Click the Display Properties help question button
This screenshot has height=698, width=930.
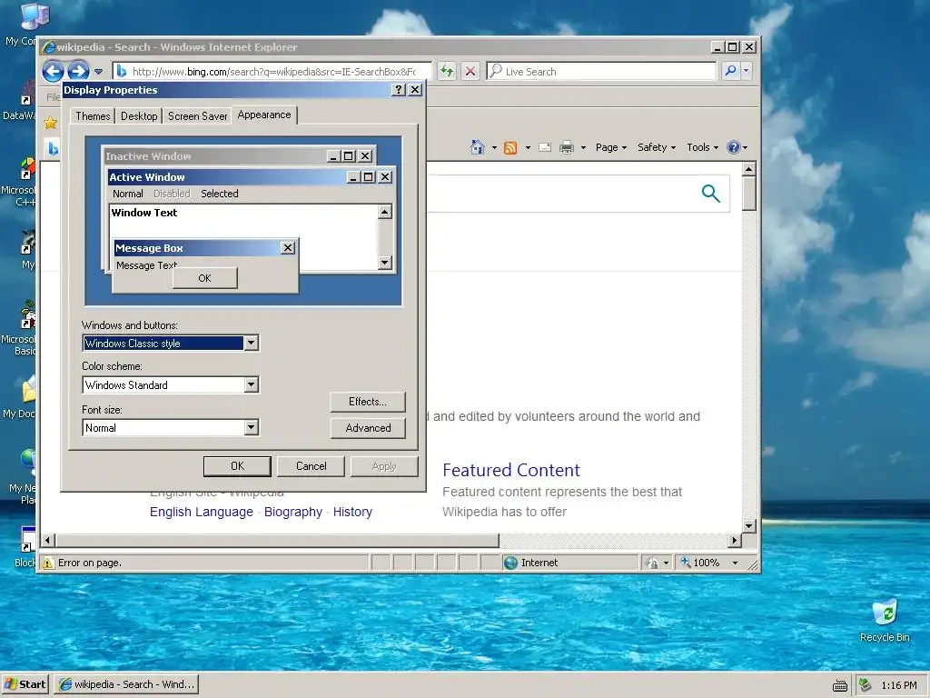tap(400, 90)
